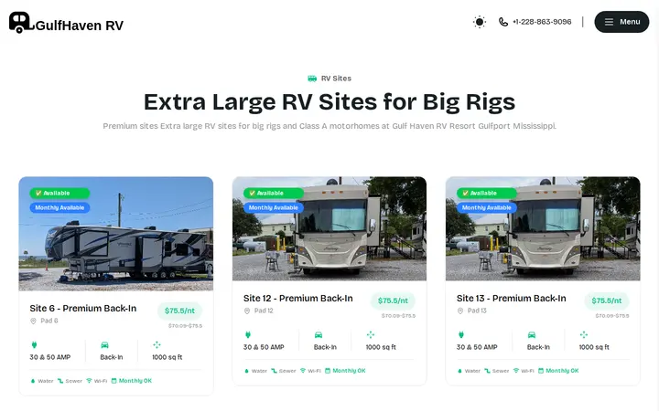Click the Wi-Fi icon on Site 12 card
The width and height of the screenshot is (659, 411).
tap(303, 371)
